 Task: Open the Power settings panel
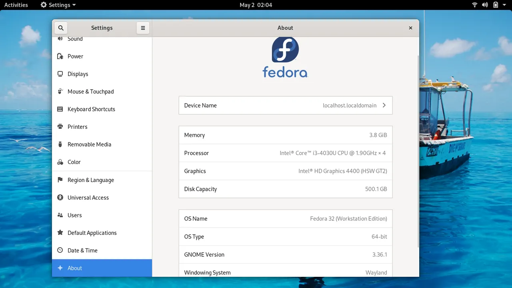[x=102, y=56]
